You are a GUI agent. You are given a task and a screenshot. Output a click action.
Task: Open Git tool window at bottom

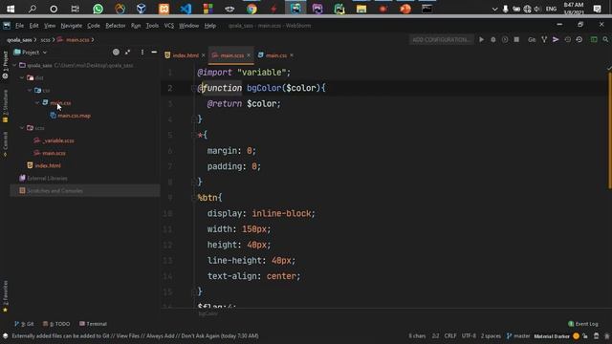click(24, 324)
